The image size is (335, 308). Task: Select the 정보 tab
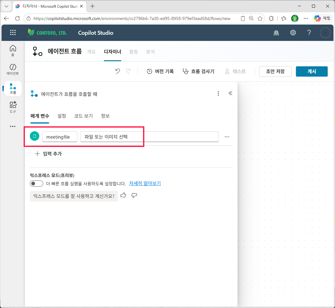click(x=105, y=116)
